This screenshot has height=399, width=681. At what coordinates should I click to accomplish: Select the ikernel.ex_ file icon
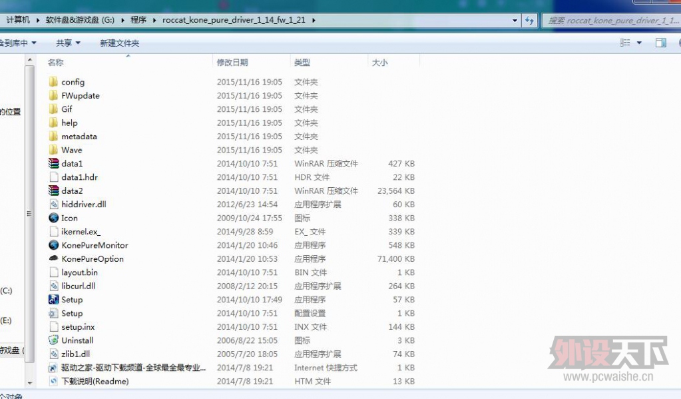53,231
